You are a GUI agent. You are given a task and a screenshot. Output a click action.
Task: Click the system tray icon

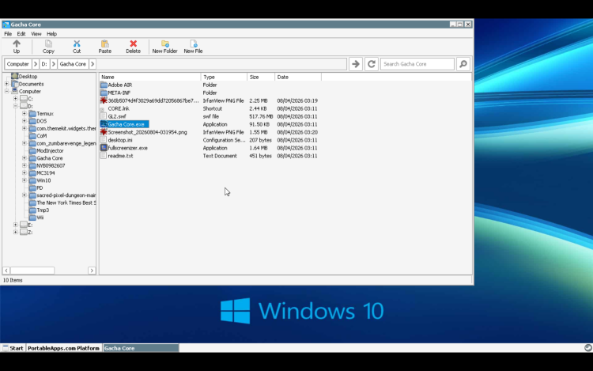(587, 348)
